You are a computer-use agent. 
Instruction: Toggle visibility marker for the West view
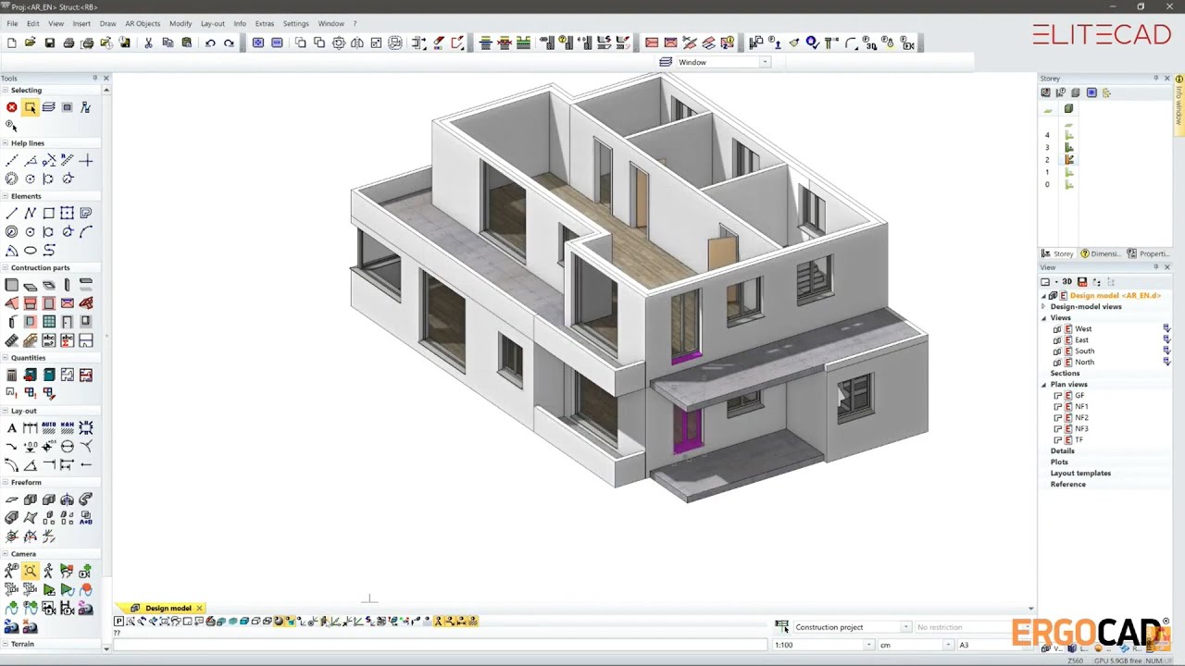(x=1166, y=328)
